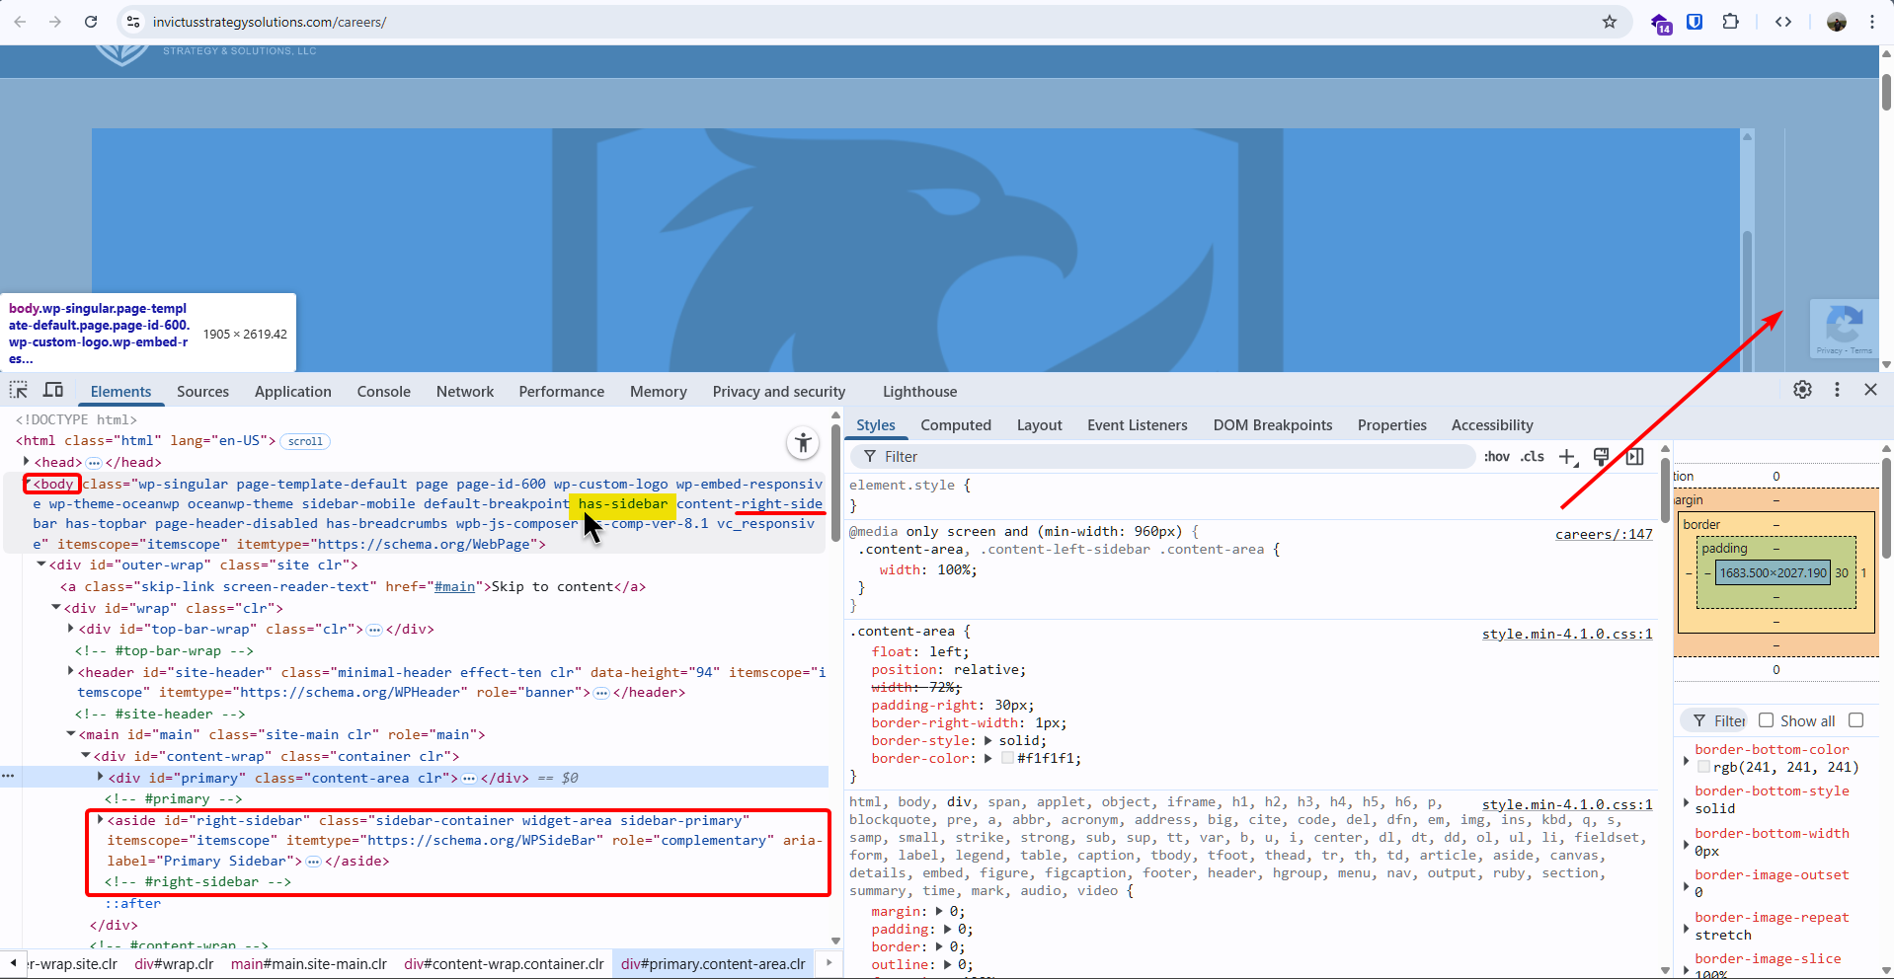Activate the inspect element picker icon

(19, 390)
